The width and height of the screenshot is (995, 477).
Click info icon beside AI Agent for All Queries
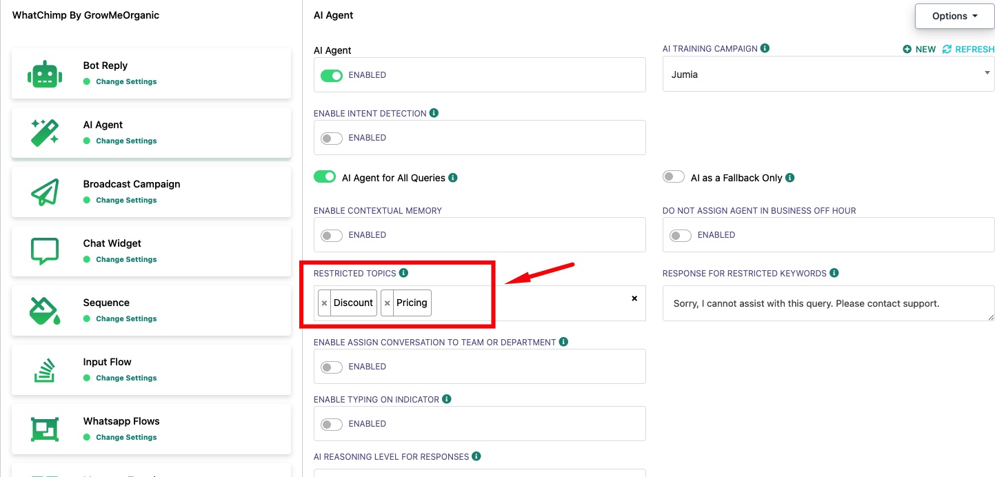pos(453,177)
